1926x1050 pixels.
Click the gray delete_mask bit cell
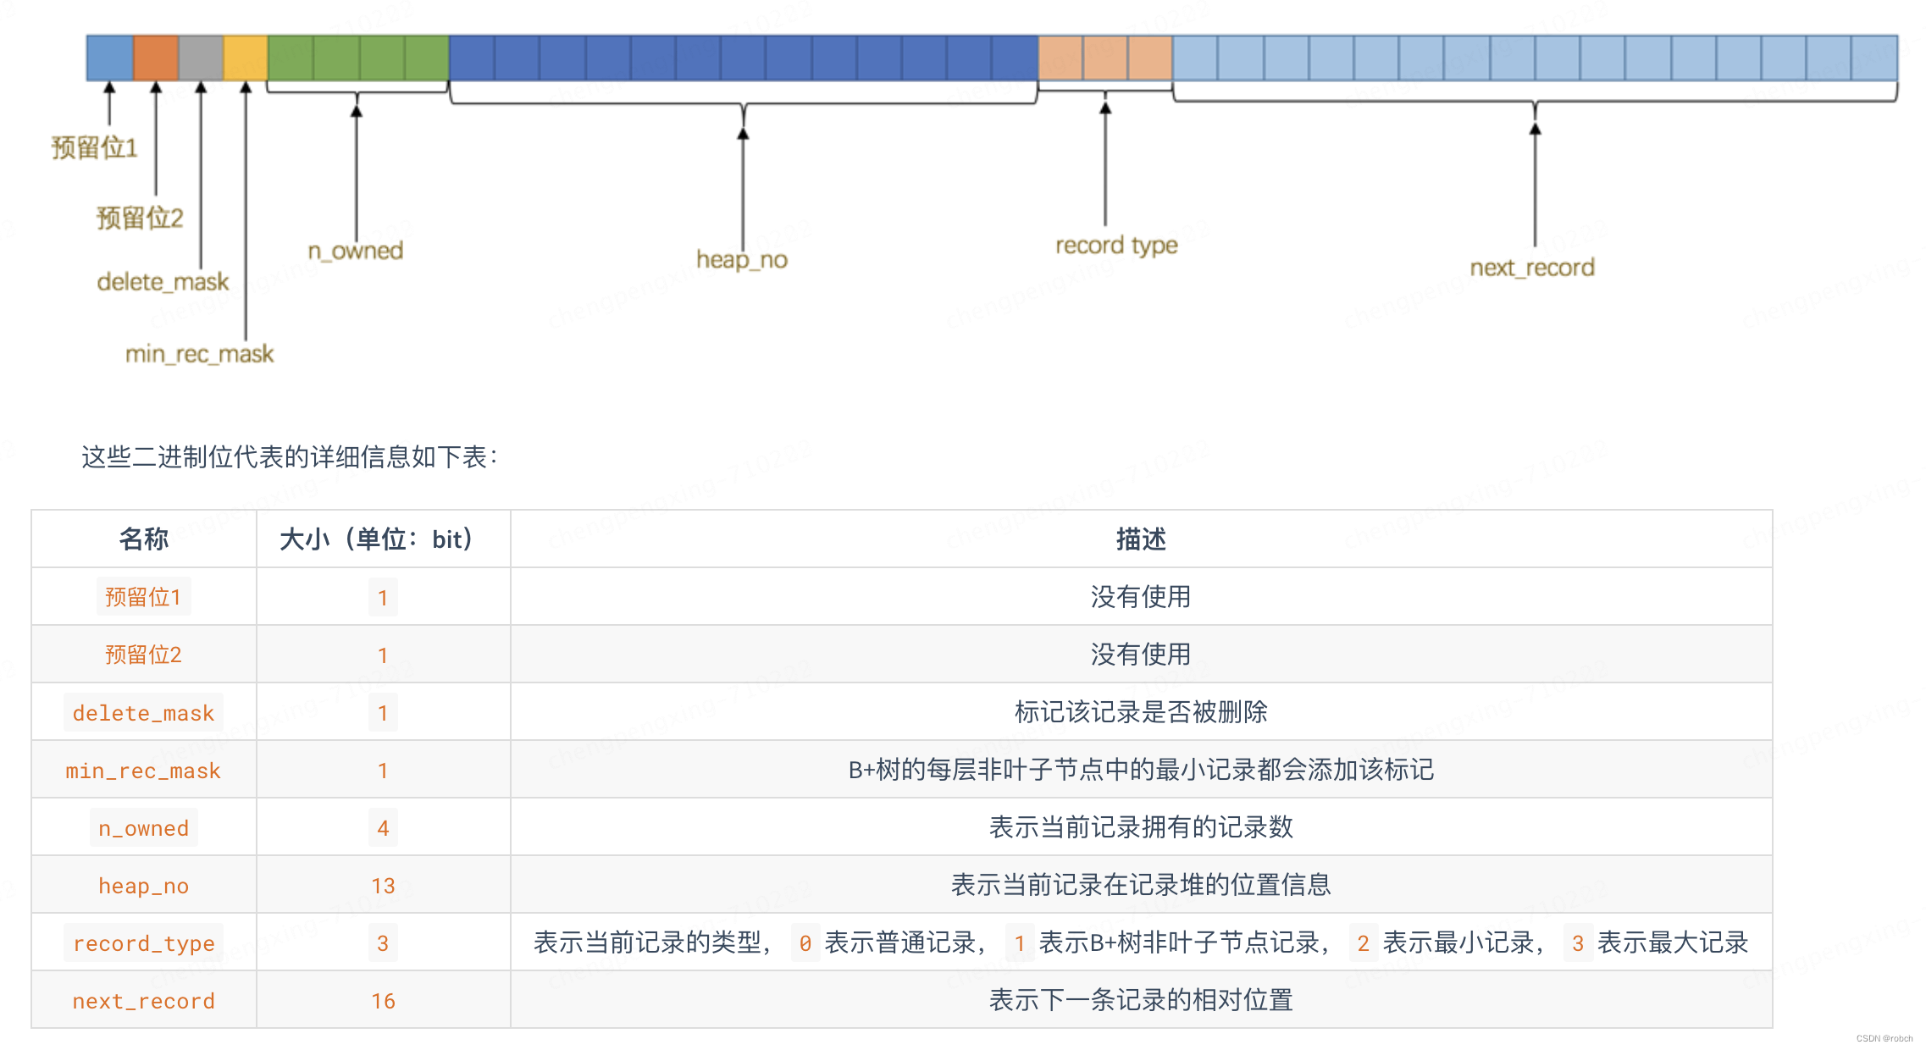(x=201, y=58)
